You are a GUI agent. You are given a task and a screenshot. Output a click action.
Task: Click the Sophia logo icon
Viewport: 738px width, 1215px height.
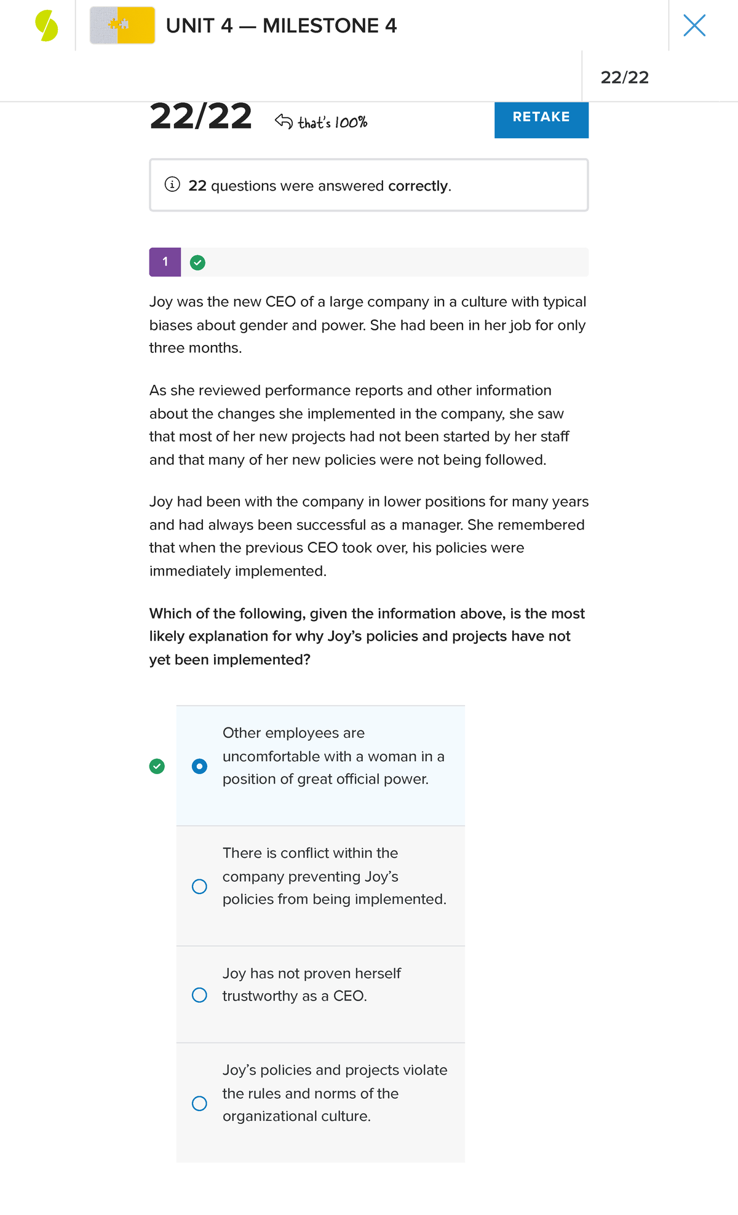[47, 25]
